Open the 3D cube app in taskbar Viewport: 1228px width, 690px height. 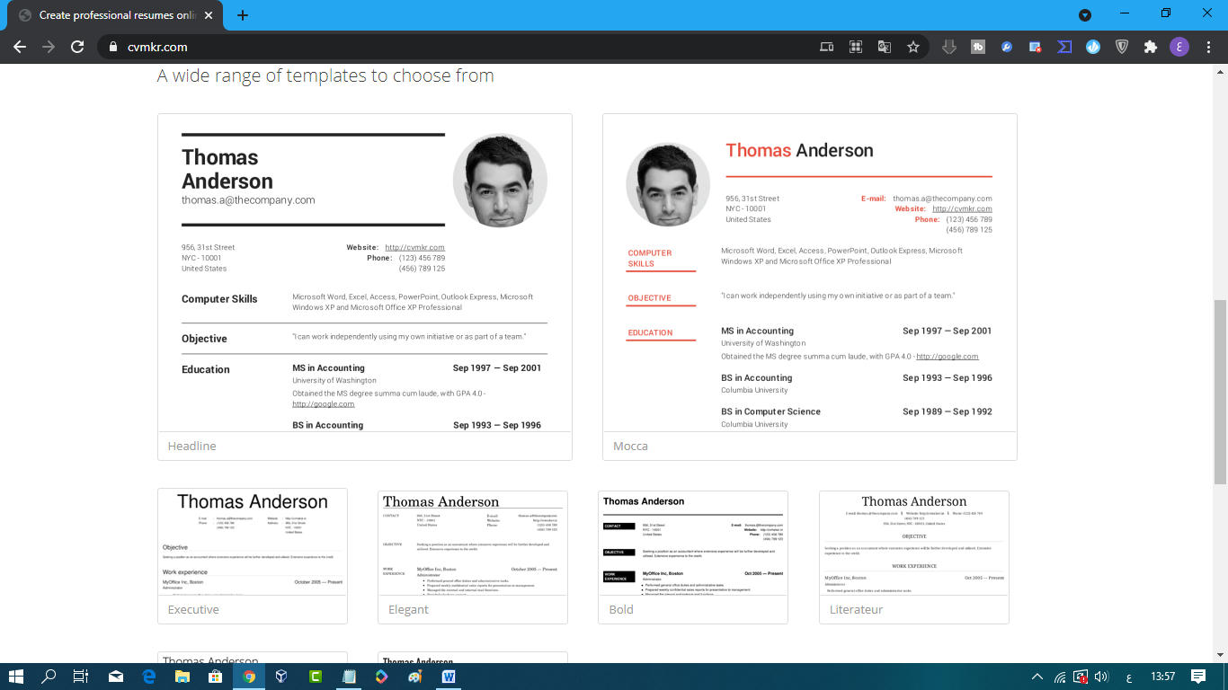281,677
